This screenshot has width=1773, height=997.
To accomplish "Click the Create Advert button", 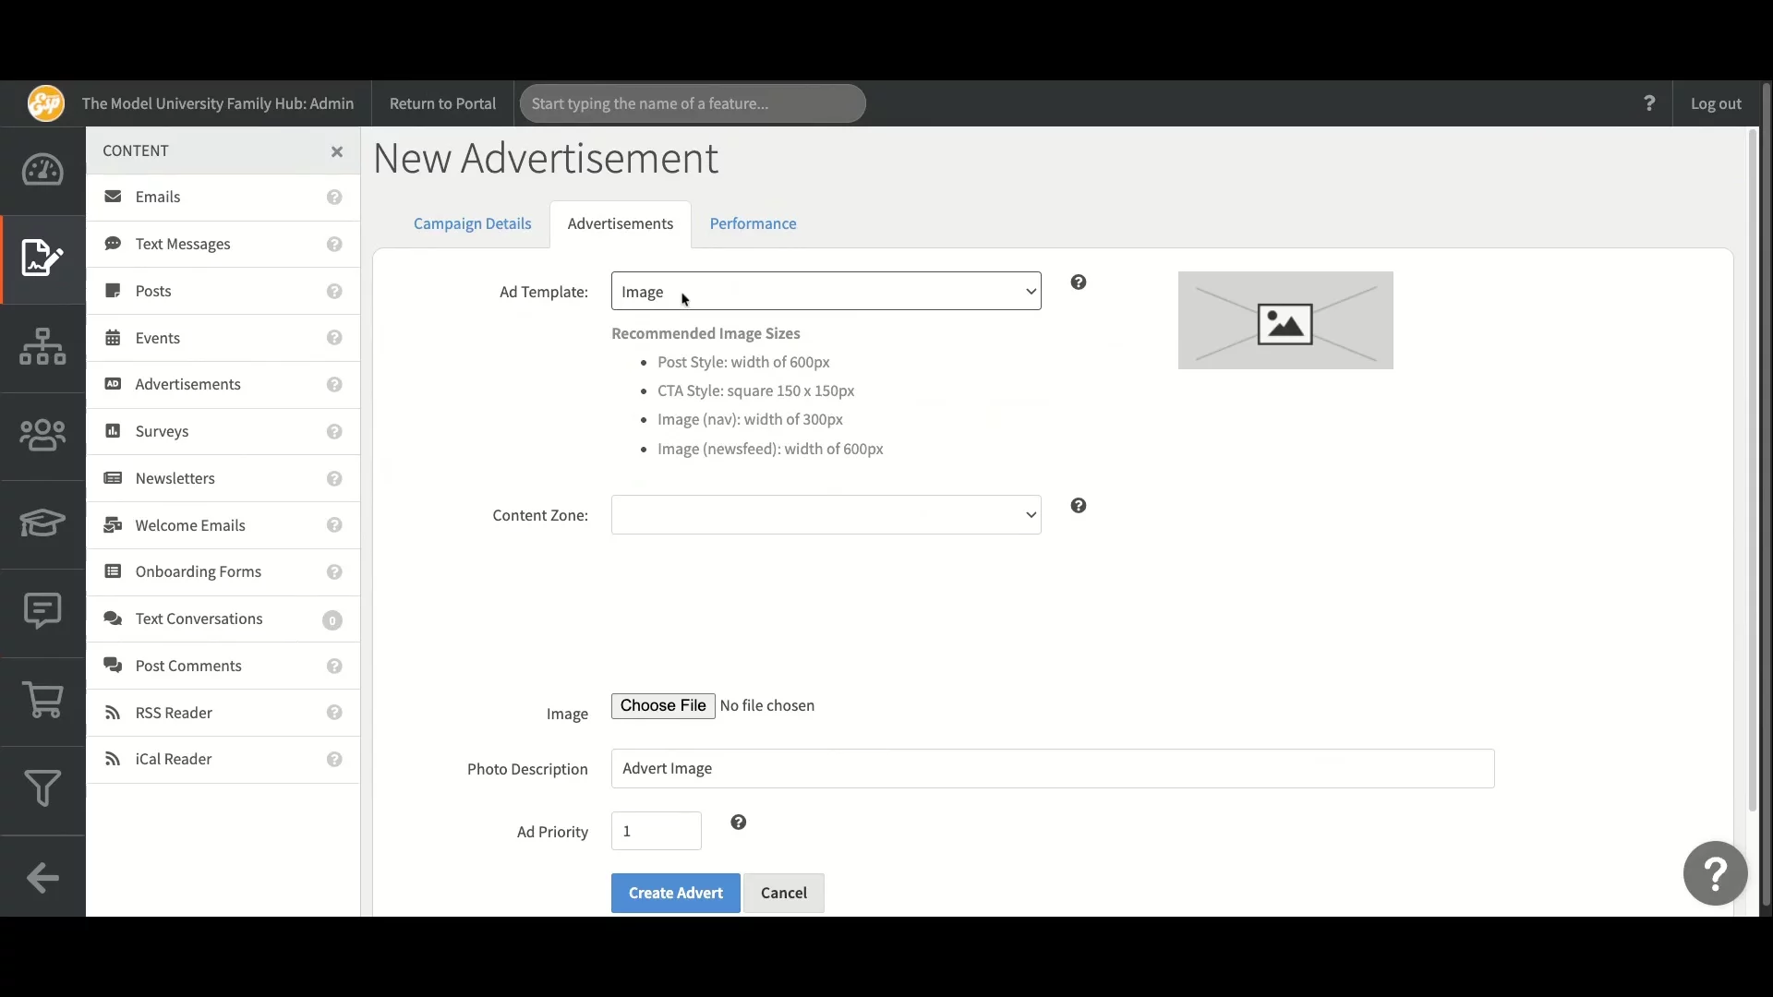I will 675,893.
